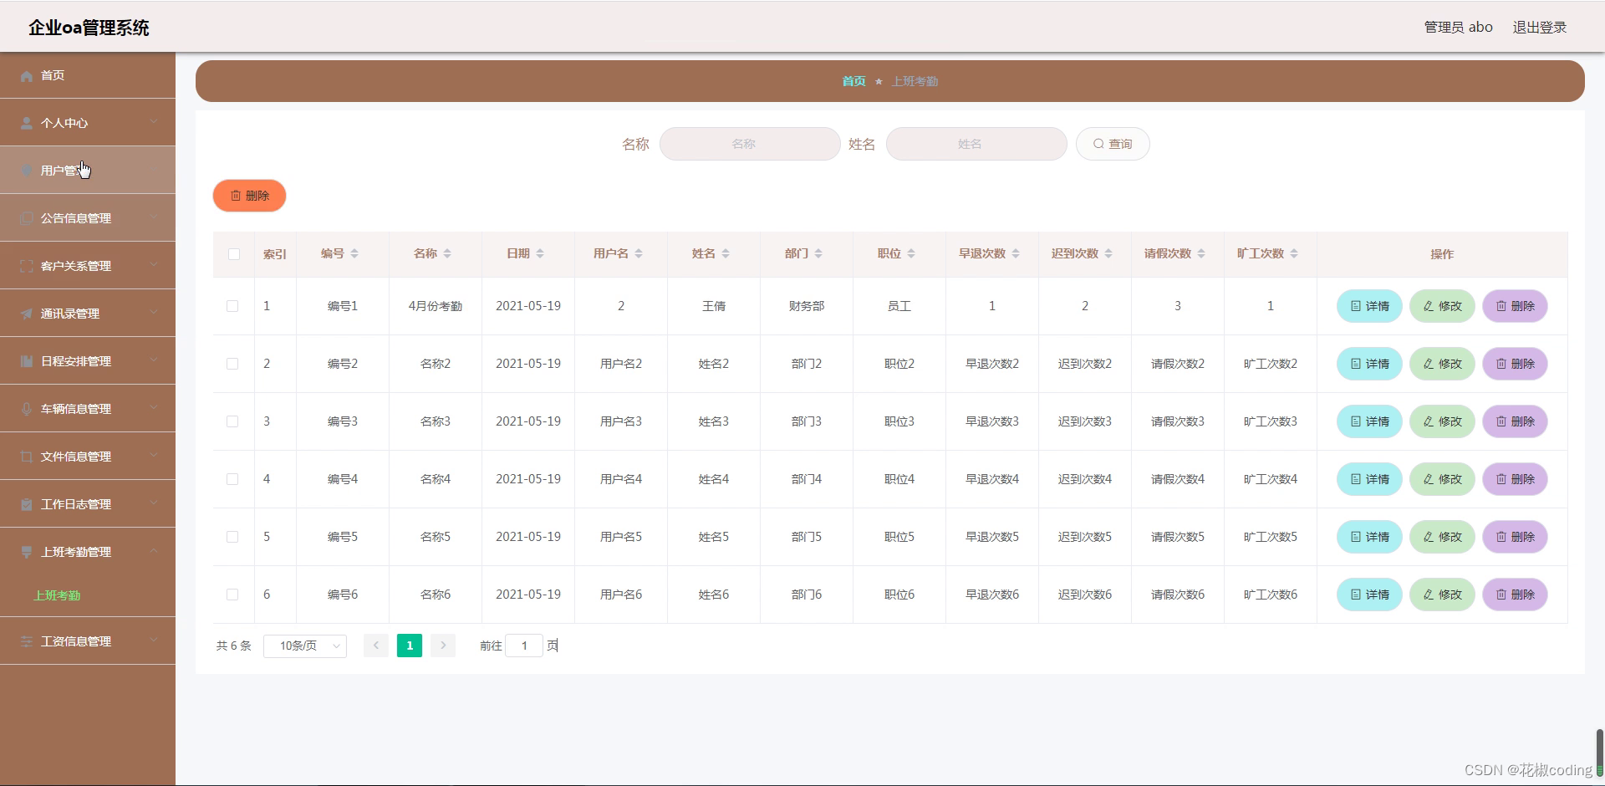Open 详情 for the 4月份考勤 row

click(1369, 306)
